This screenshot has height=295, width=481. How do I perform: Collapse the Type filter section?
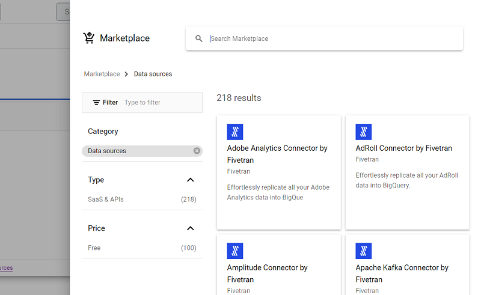[191, 180]
